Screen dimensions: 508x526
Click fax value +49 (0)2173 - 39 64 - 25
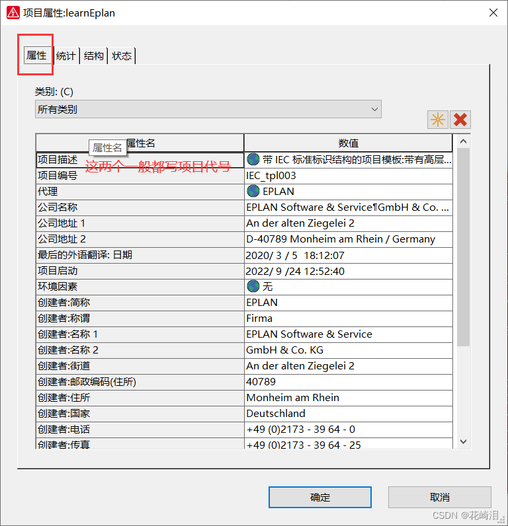348,443
